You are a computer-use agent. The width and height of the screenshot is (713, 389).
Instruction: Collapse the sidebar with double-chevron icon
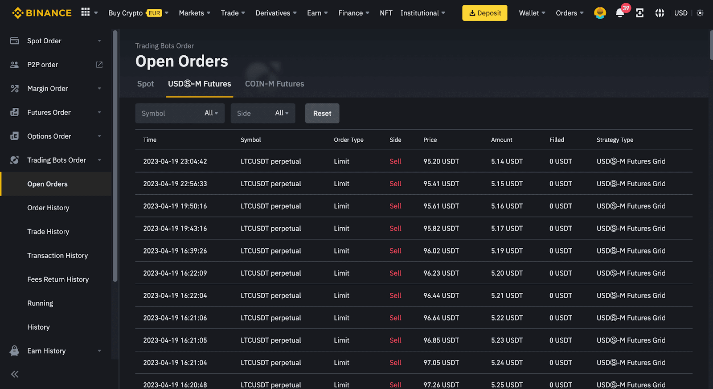[15, 374]
